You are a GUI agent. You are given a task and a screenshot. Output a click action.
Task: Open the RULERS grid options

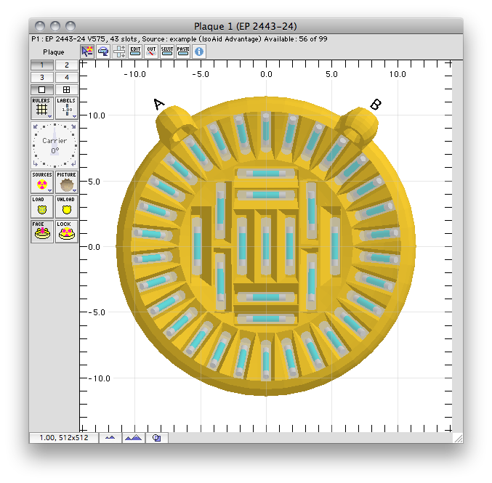(42, 108)
